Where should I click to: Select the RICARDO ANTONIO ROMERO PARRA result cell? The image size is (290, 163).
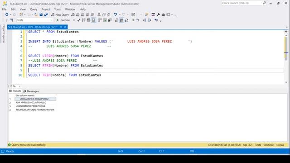[35, 110]
